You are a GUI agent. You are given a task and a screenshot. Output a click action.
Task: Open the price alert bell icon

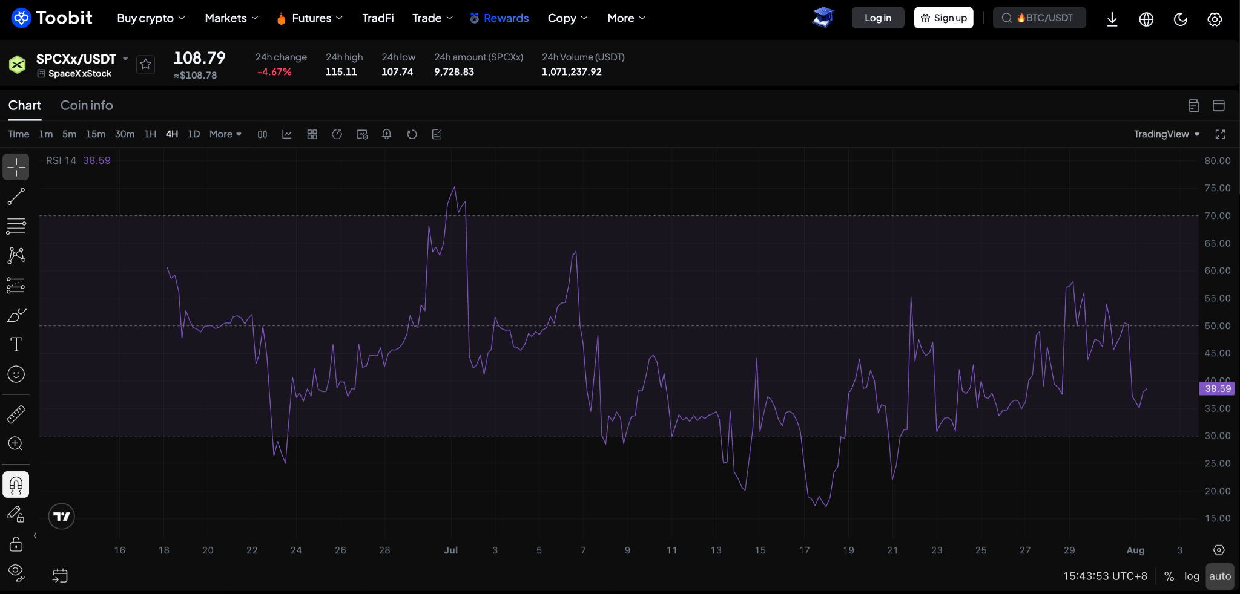386,134
